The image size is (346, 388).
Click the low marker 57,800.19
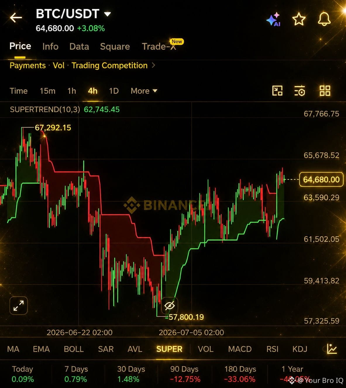pos(186,317)
